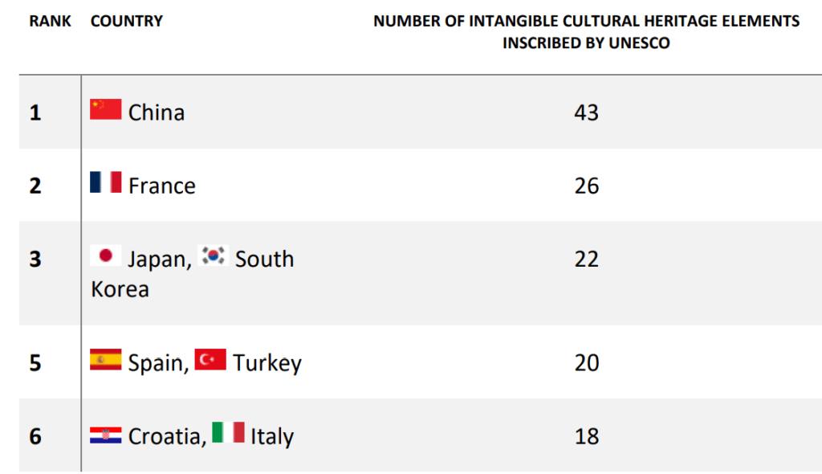The height and width of the screenshot is (474, 822).
Task: Click the China country name
Action: click(x=157, y=112)
